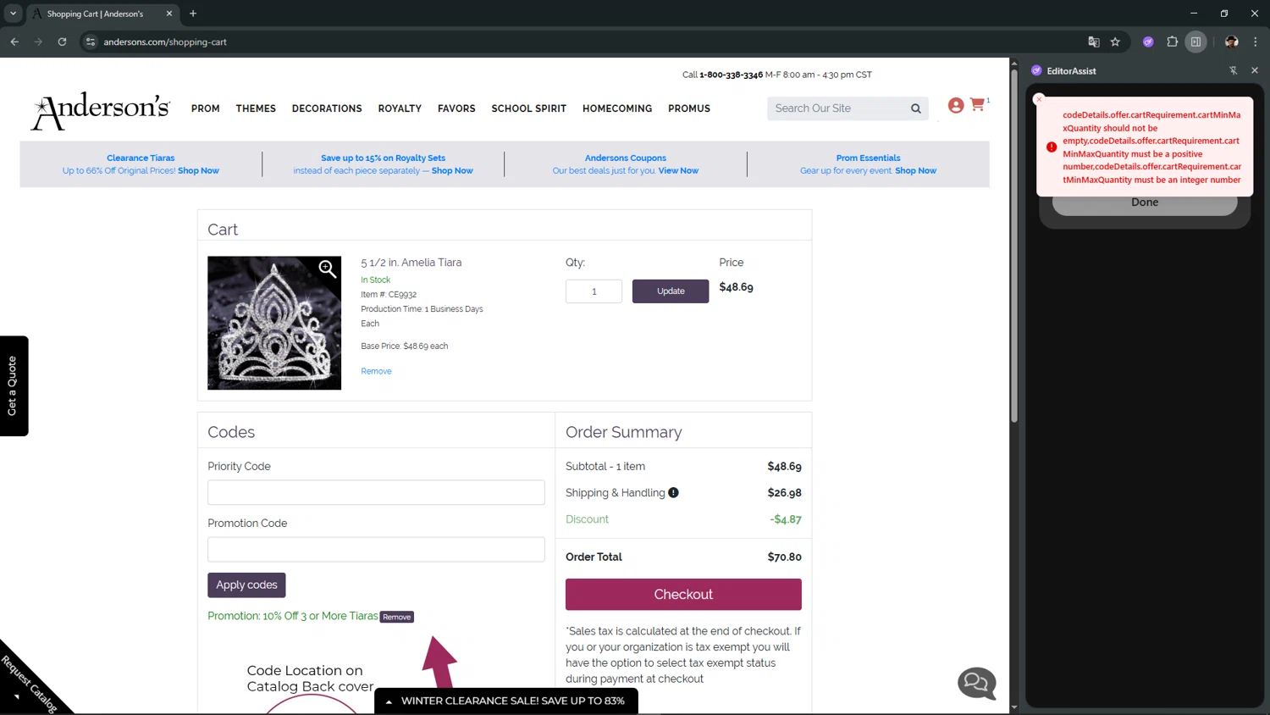Click the quantity input field
1270x715 pixels.
[x=594, y=291]
